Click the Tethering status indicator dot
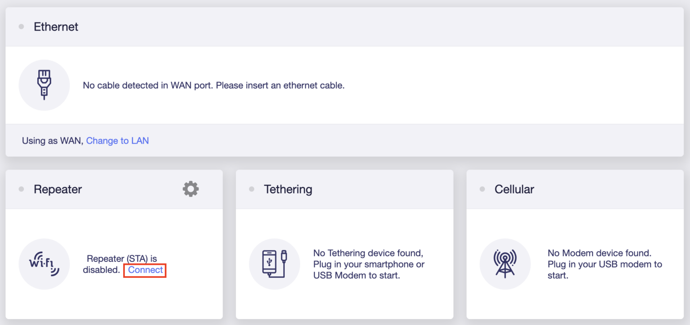 coord(252,189)
